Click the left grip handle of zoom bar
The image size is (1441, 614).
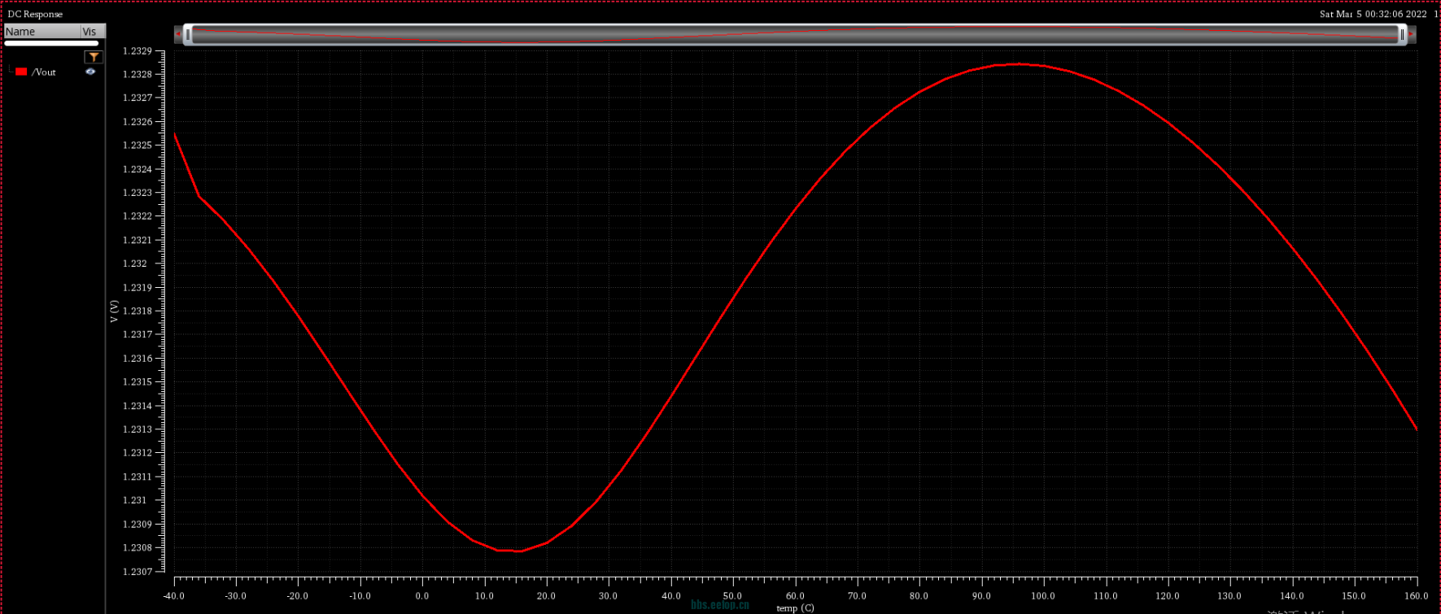(188, 34)
